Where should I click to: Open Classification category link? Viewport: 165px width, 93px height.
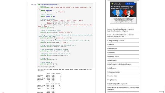[112, 49]
